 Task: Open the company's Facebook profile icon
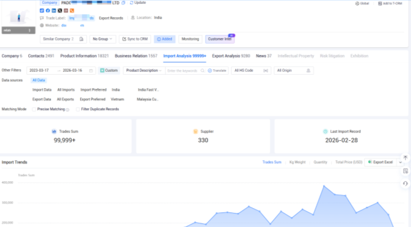(x=48, y=10)
